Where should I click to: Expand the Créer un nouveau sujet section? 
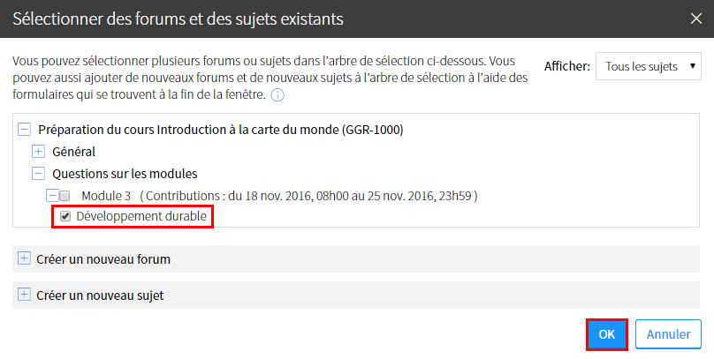click(24, 295)
